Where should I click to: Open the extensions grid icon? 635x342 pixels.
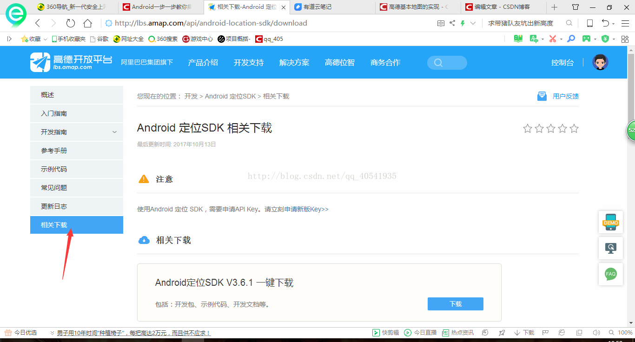[x=625, y=39]
